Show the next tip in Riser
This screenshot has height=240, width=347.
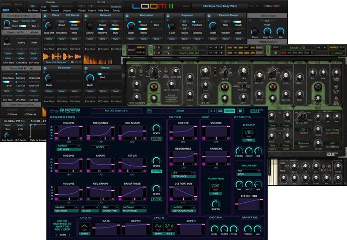(x=70, y=235)
